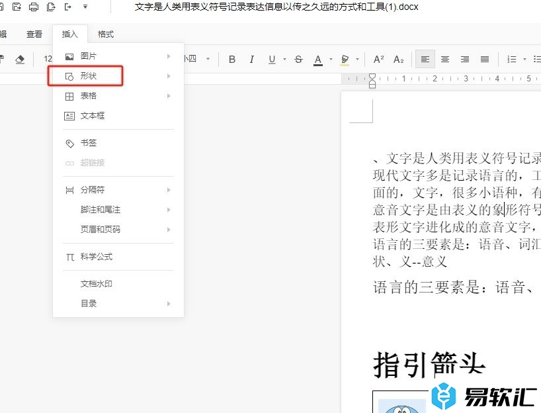Select the eraser clear-format tool
The image size is (541, 413).
pyautogui.click(x=19, y=60)
